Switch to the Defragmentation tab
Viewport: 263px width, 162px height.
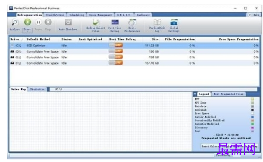[x=30, y=15]
